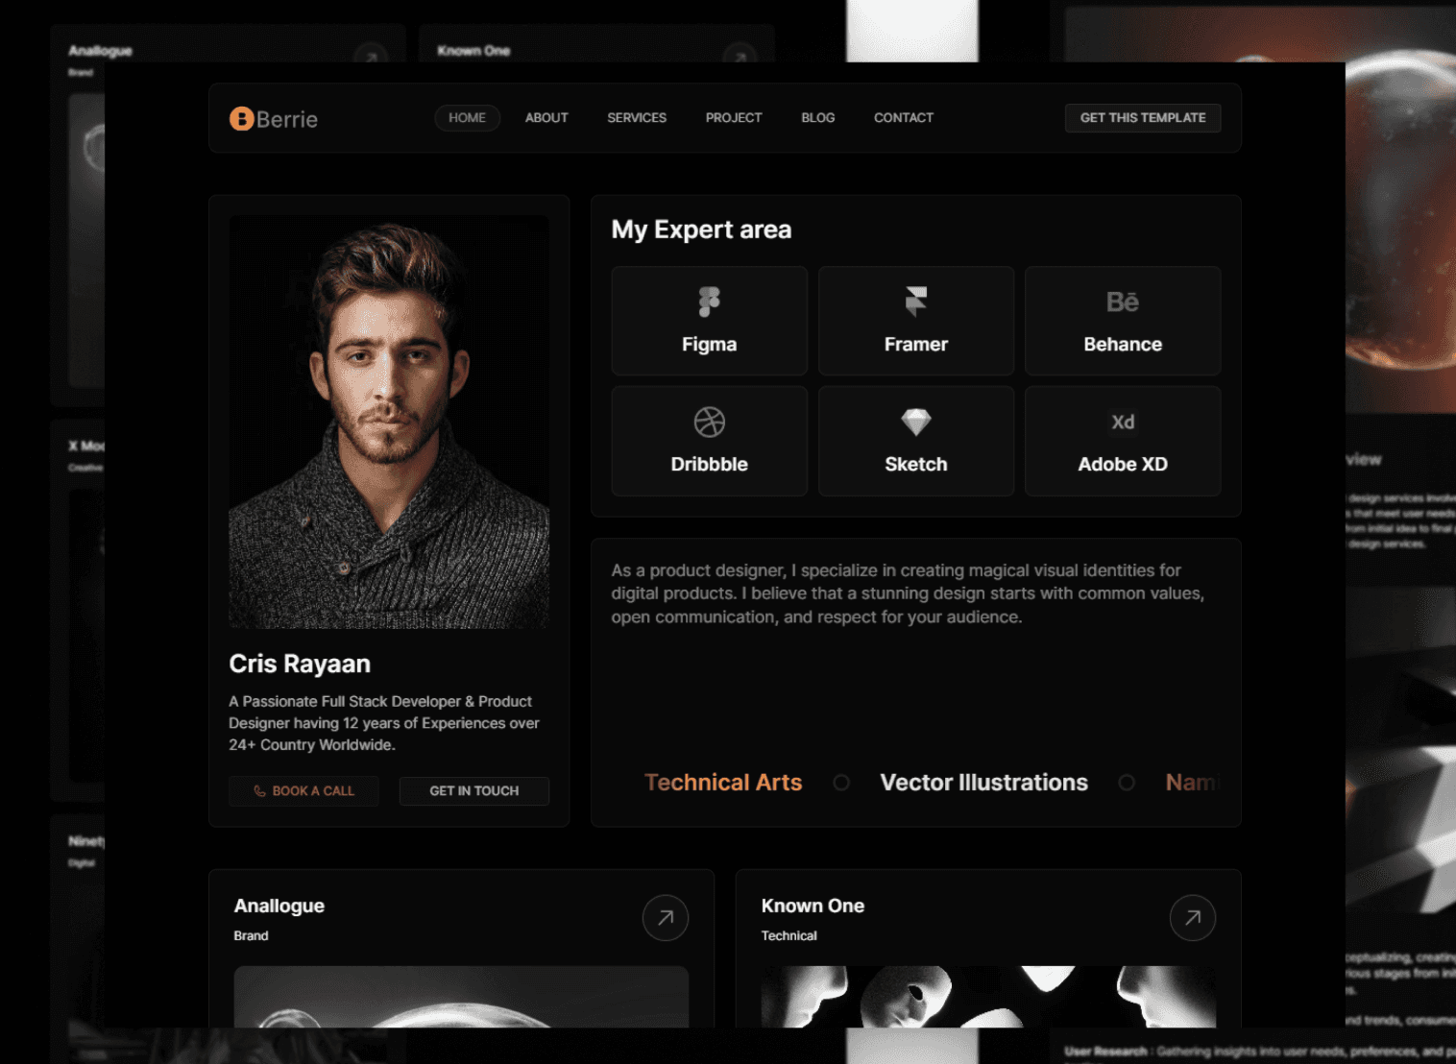This screenshot has width=1456, height=1064.
Task: Open the Known One project thumbnail
Action: (x=988, y=997)
